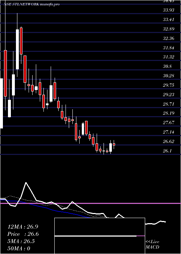Click the peak of the thick white indicator line
The width and height of the screenshot is (181, 254).
tap(26, 183)
